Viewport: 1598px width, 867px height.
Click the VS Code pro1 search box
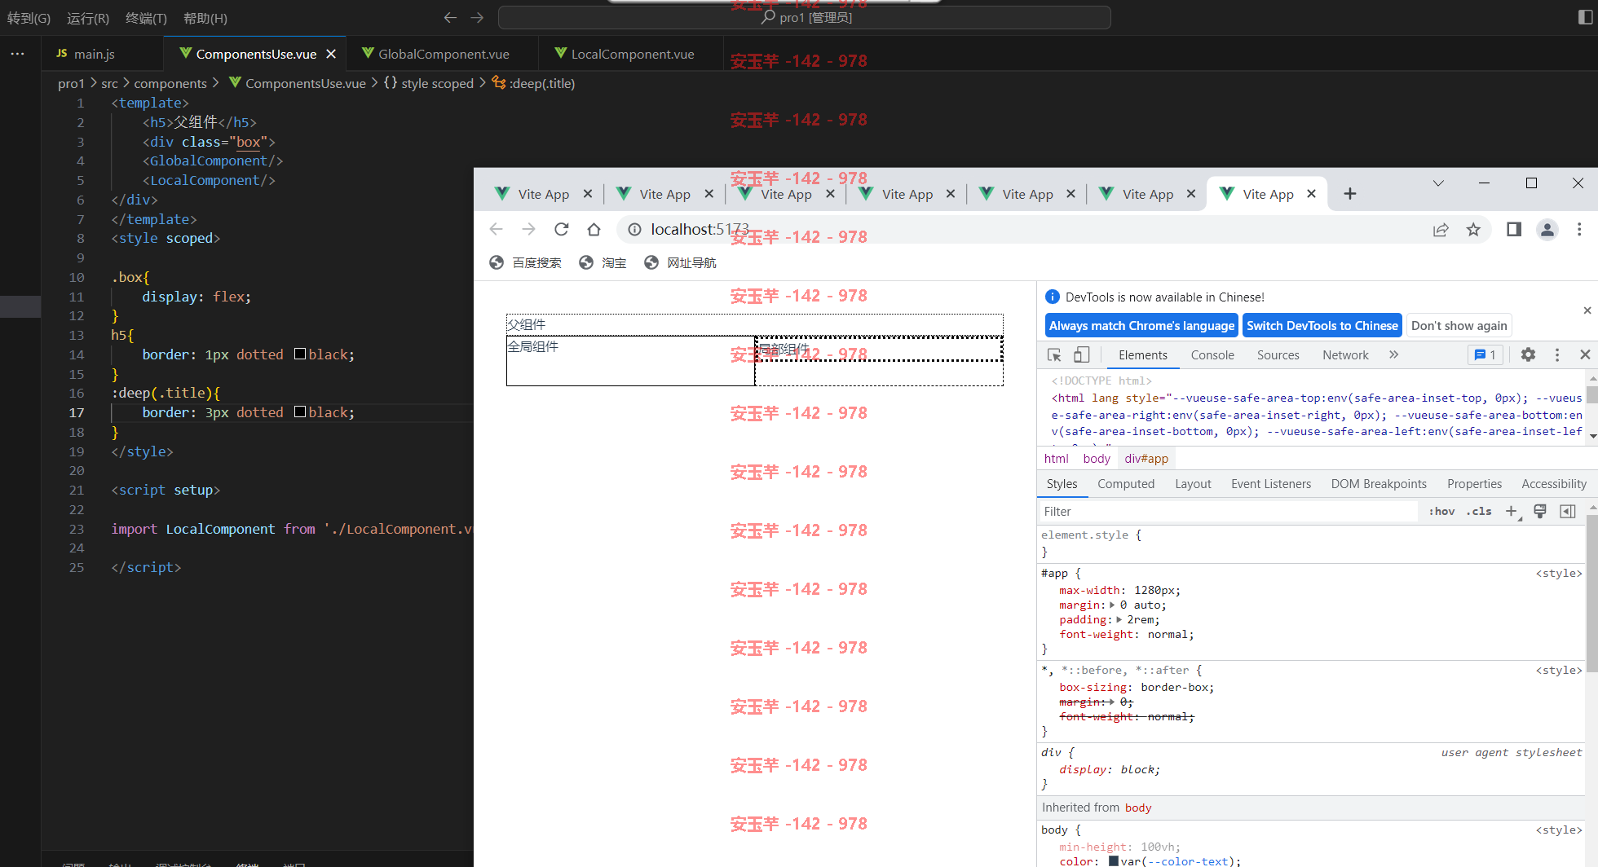click(804, 17)
